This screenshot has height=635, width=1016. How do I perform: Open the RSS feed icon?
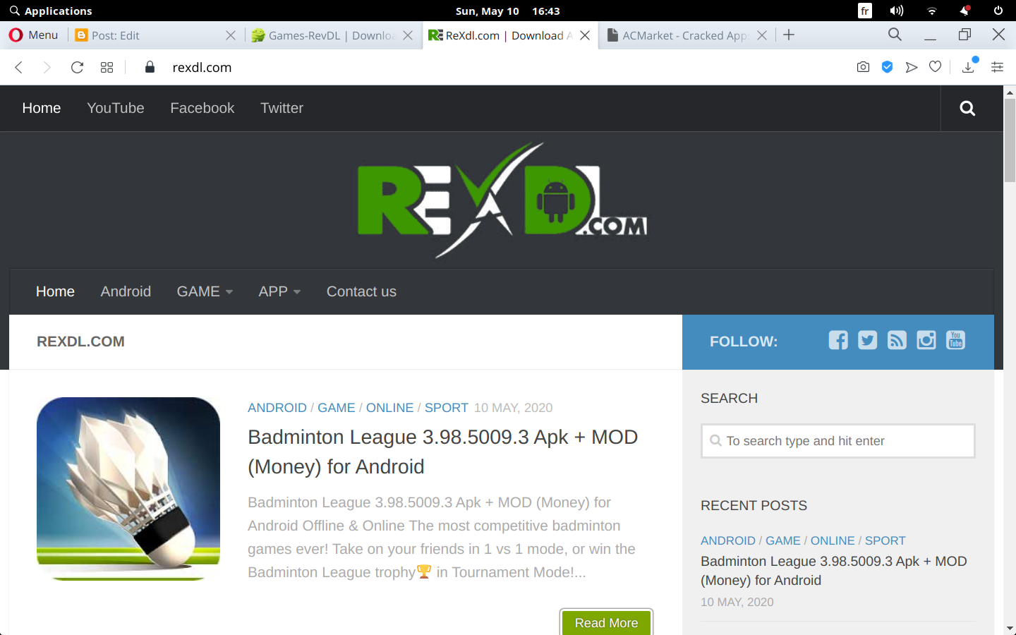click(897, 340)
